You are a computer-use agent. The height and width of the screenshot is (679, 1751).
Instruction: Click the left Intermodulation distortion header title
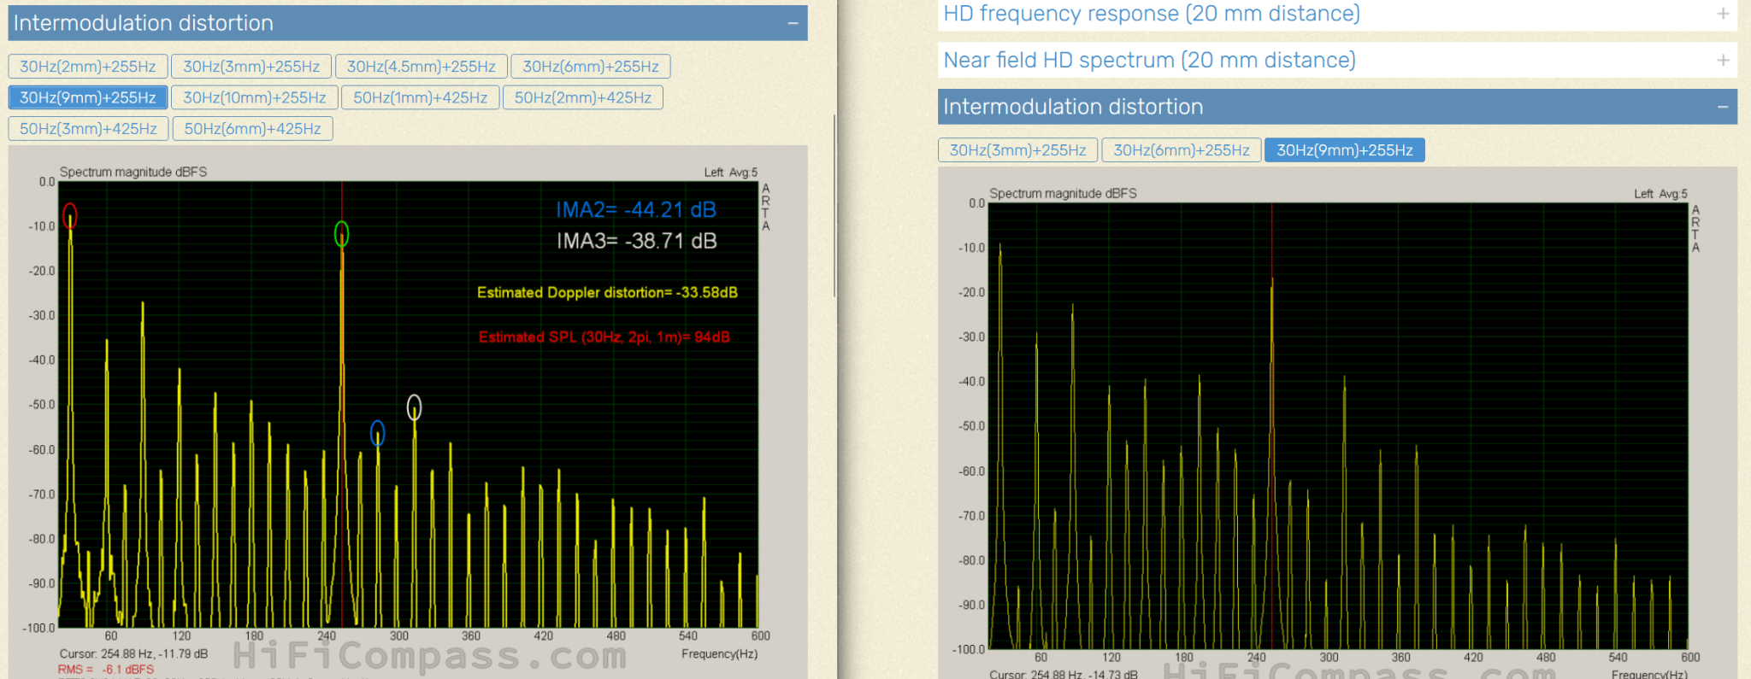143,23
